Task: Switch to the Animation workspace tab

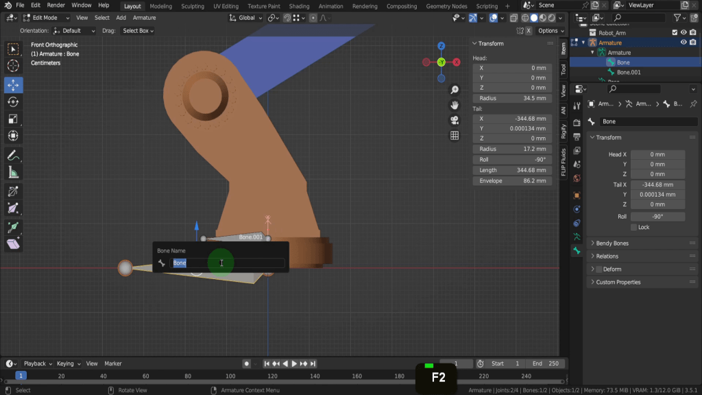Action: tap(330, 6)
